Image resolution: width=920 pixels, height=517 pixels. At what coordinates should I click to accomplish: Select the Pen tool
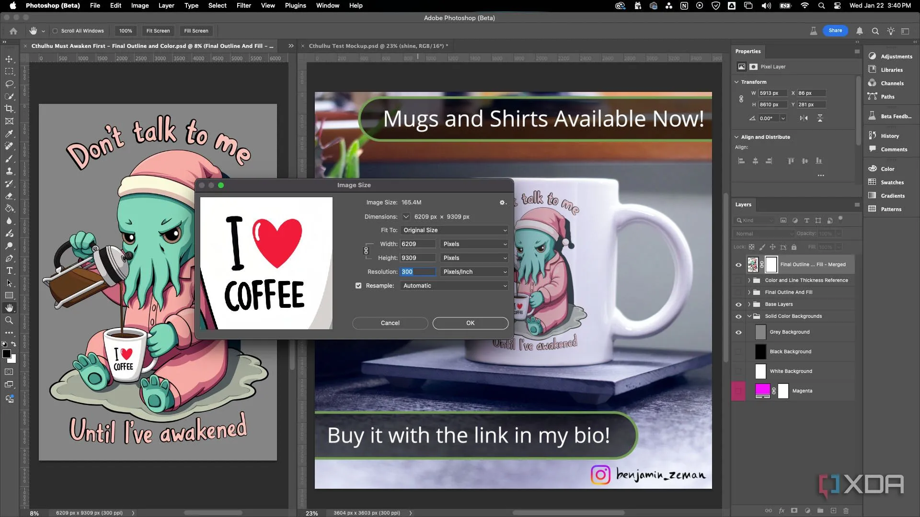9,258
